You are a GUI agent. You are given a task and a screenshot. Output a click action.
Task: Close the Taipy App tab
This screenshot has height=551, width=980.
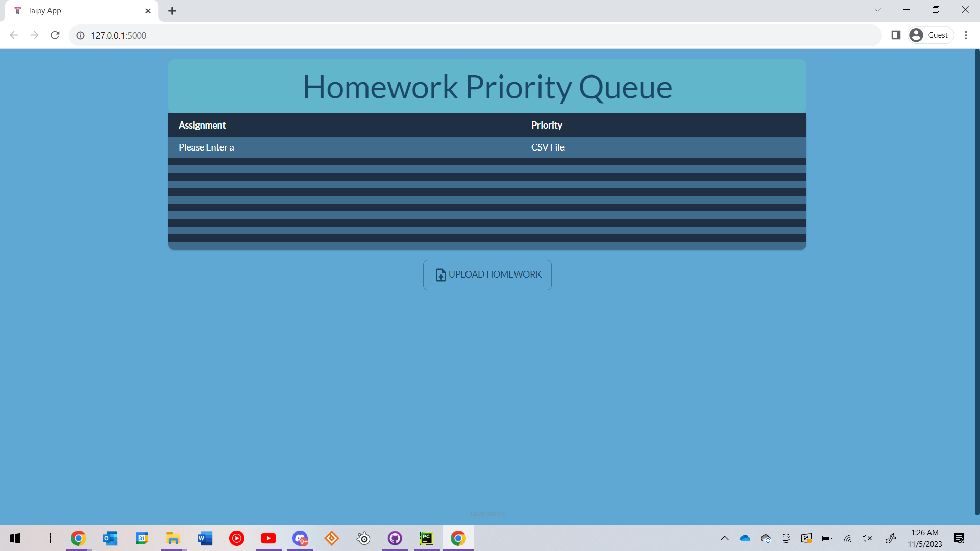(148, 11)
